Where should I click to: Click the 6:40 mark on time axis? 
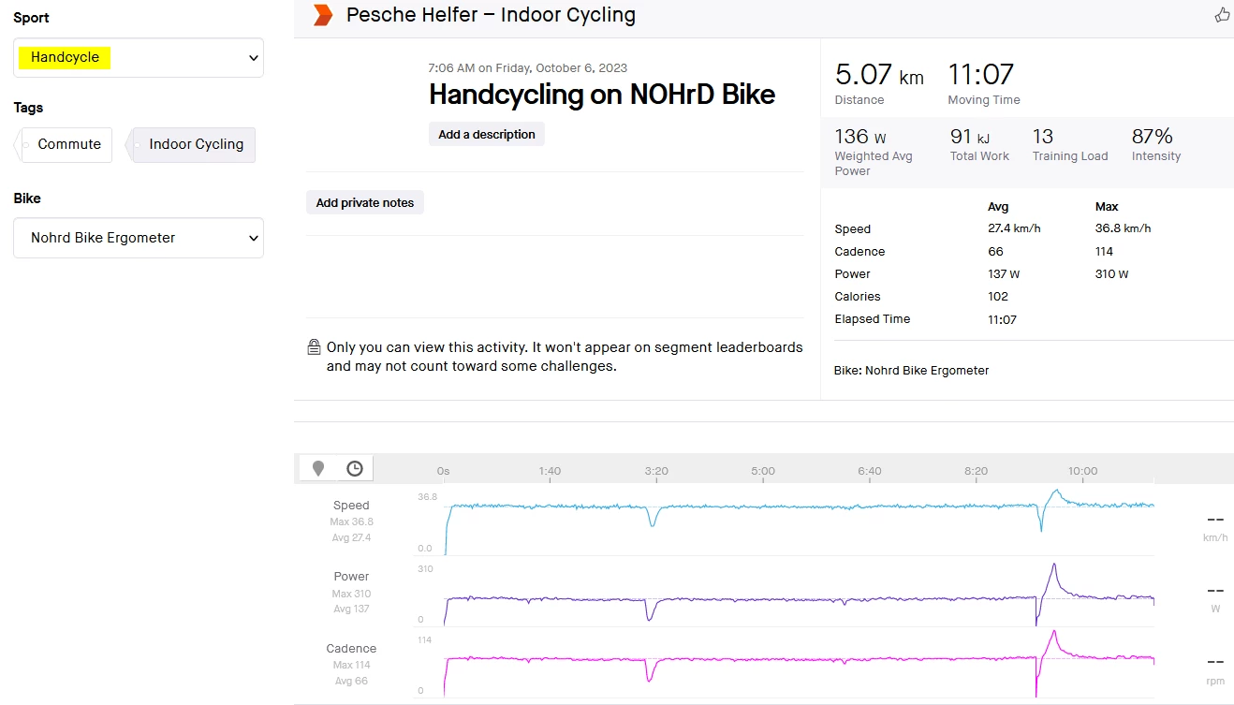point(870,471)
